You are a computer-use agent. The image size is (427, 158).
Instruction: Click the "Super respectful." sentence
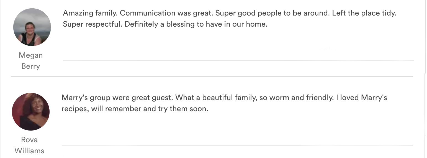[x=92, y=24]
